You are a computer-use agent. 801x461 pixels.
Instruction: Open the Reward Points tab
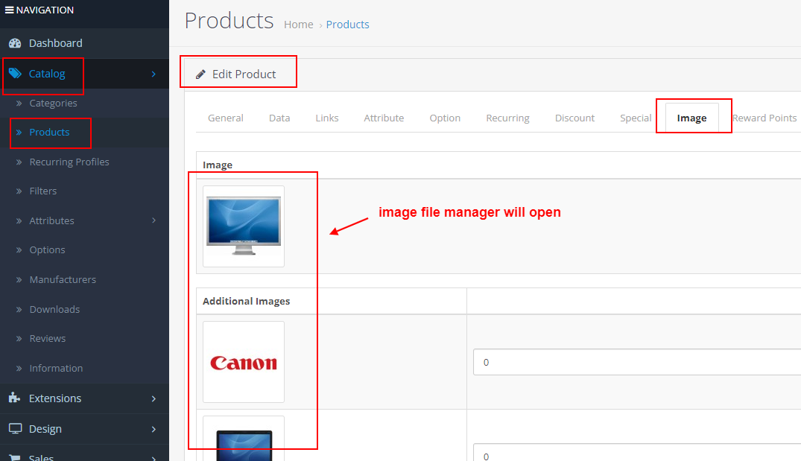pyautogui.click(x=764, y=117)
